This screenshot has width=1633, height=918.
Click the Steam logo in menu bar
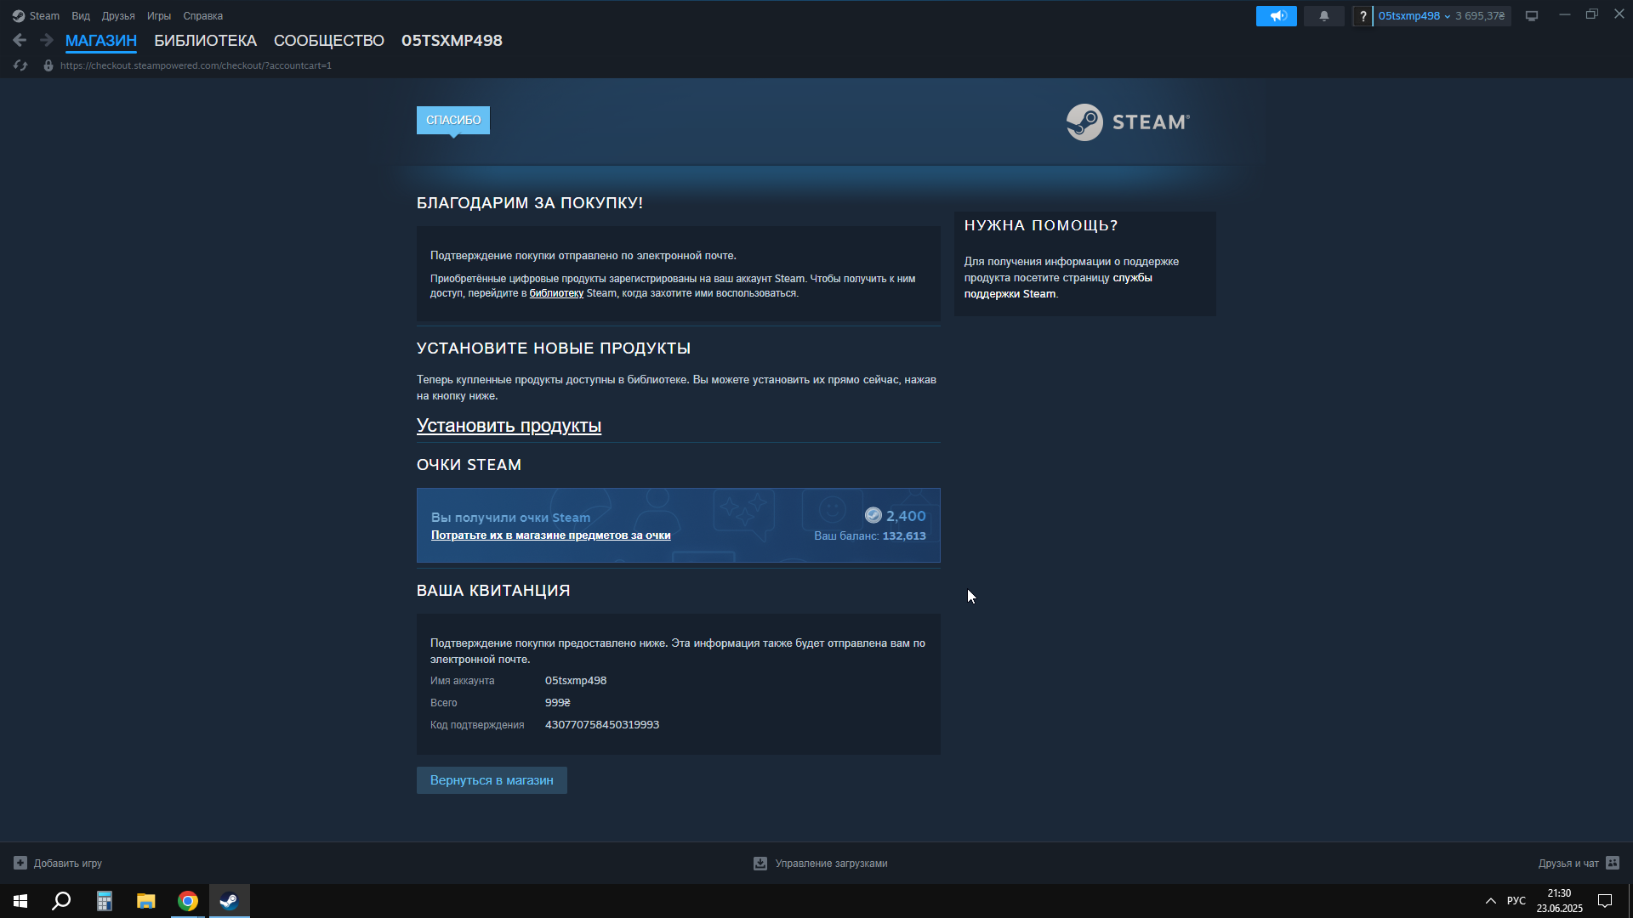point(18,16)
